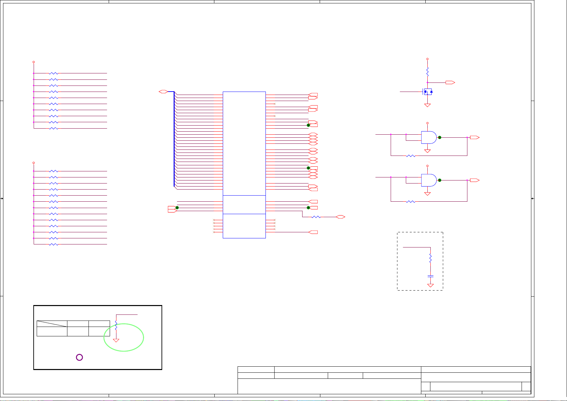Click the output port of the upper AND gate
Screen dimensions: 567x401
click(x=475, y=137)
